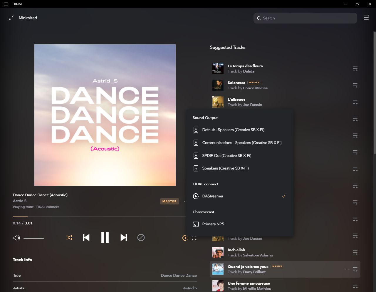This screenshot has width=376, height=292.
Task: Open the hamburger menu beside TIDAL title
Action: click(6, 4)
